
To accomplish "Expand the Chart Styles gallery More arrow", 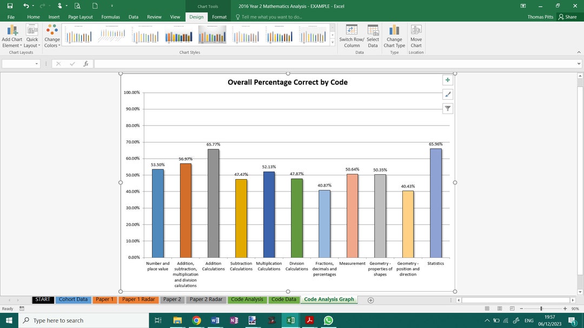I will 331,43.
